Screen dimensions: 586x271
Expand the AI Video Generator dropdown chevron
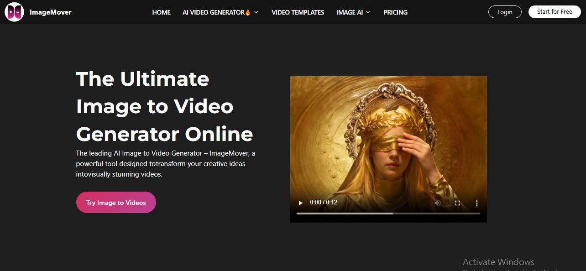[x=256, y=12]
